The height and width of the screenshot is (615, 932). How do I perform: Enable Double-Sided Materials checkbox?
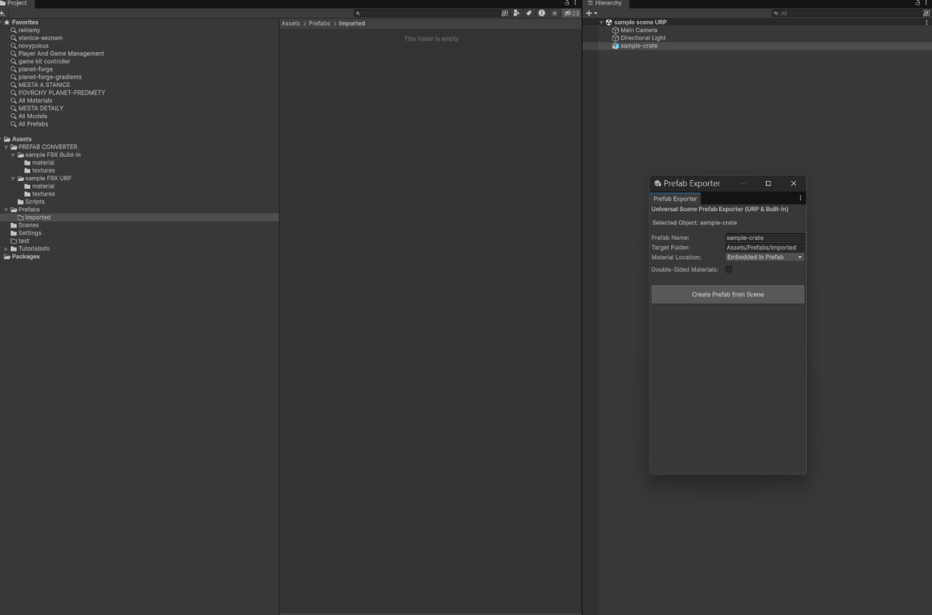coord(729,269)
